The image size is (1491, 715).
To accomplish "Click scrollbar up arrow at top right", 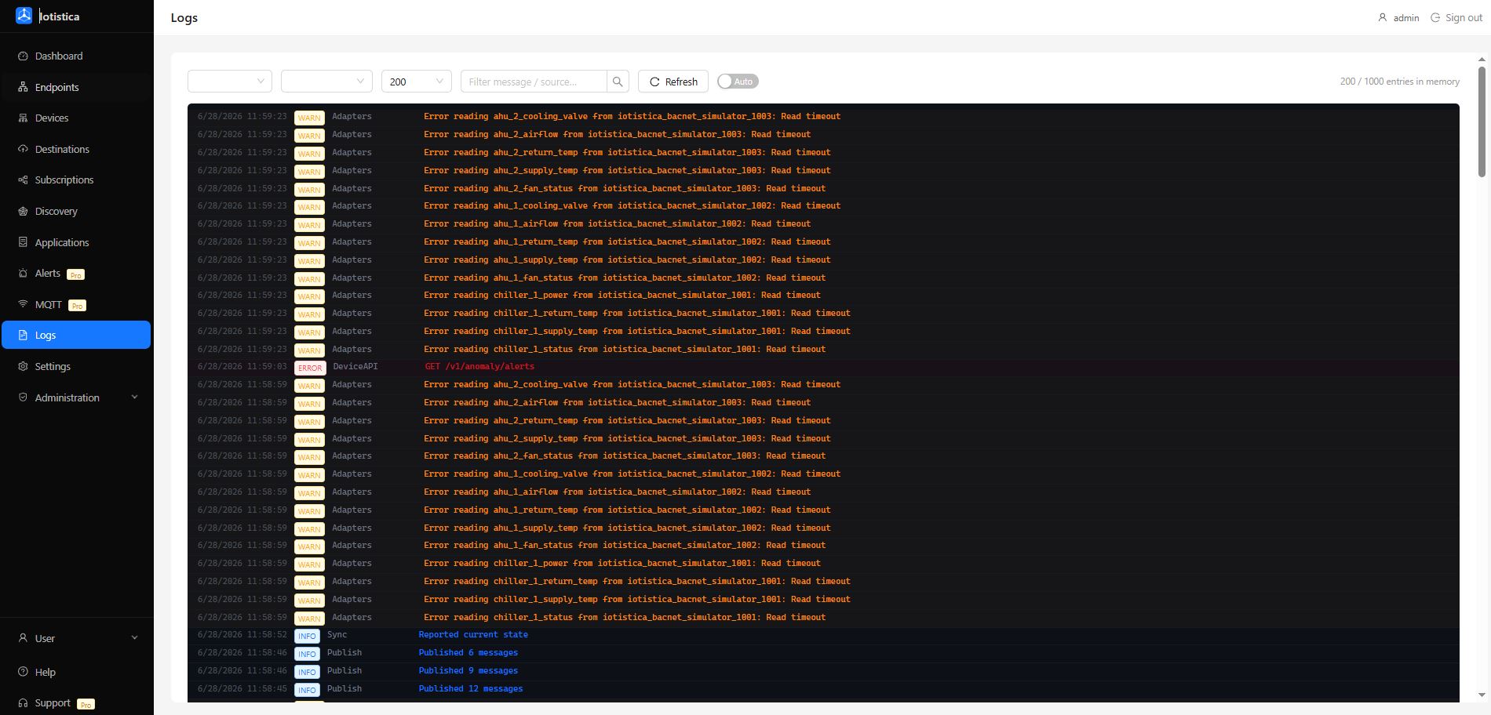I will 1482,59.
